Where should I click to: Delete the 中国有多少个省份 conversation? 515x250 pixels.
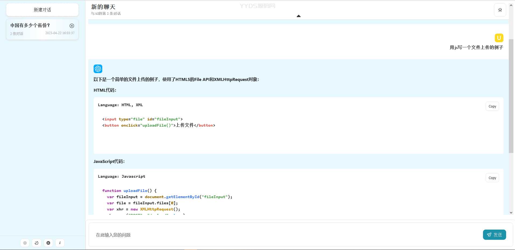pos(72,26)
